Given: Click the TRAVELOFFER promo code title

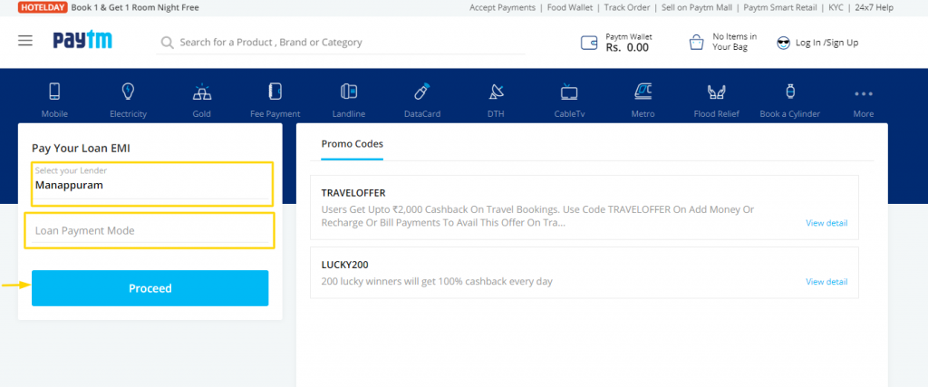Looking at the screenshot, I should pyautogui.click(x=353, y=194).
